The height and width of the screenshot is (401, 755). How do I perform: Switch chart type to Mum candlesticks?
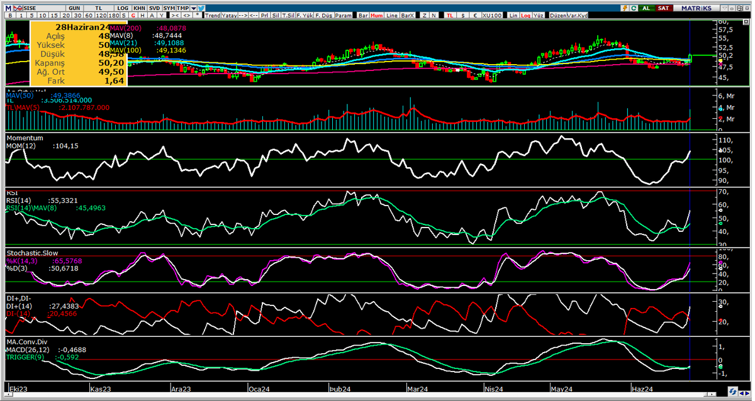coord(376,15)
